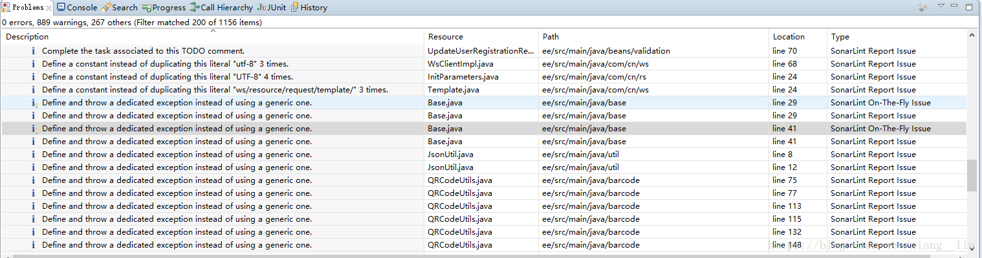
Task: Click info icon of the "UTF-8" 4 times issue
Action: [34, 77]
